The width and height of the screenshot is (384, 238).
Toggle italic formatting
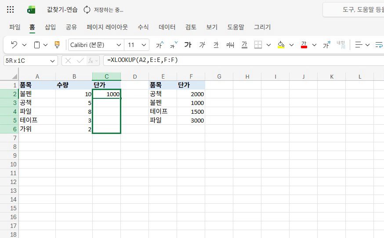tap(202, 45)
